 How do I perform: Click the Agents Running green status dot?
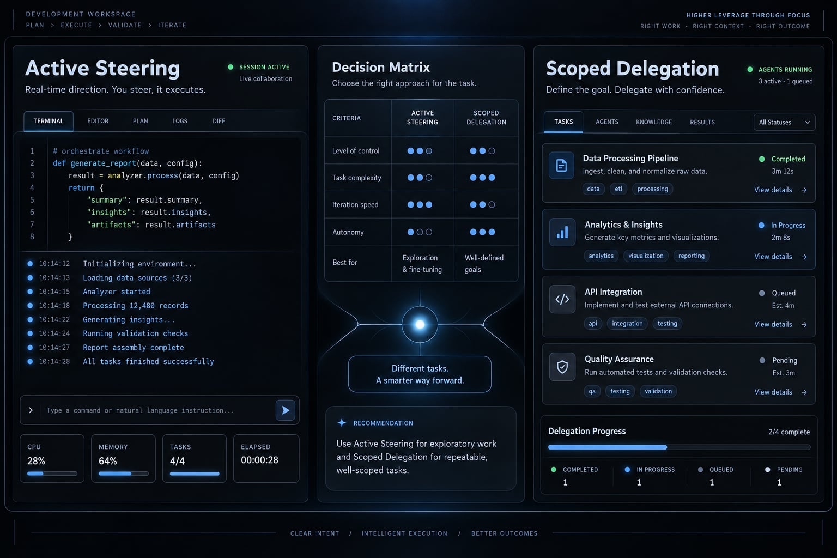point(750,69)
